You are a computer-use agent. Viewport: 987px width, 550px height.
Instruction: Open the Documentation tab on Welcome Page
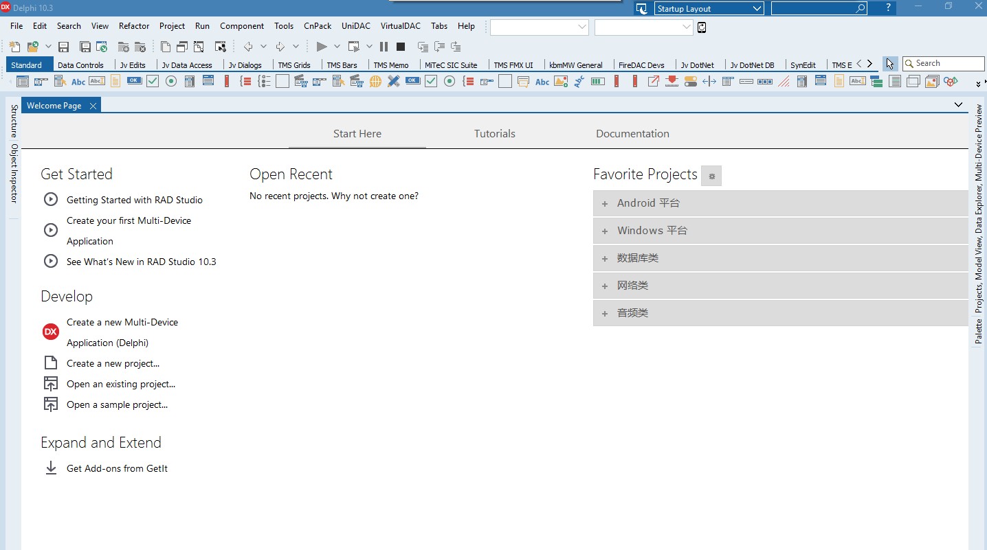[x=632, y=134]
